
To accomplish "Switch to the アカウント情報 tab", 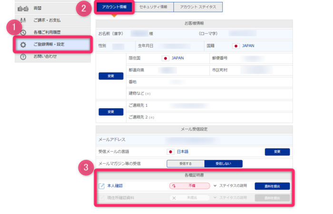I will coord(114,7).
